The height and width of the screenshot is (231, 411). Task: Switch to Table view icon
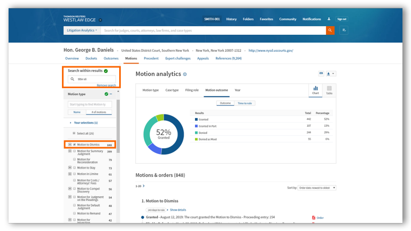point(329,90)
